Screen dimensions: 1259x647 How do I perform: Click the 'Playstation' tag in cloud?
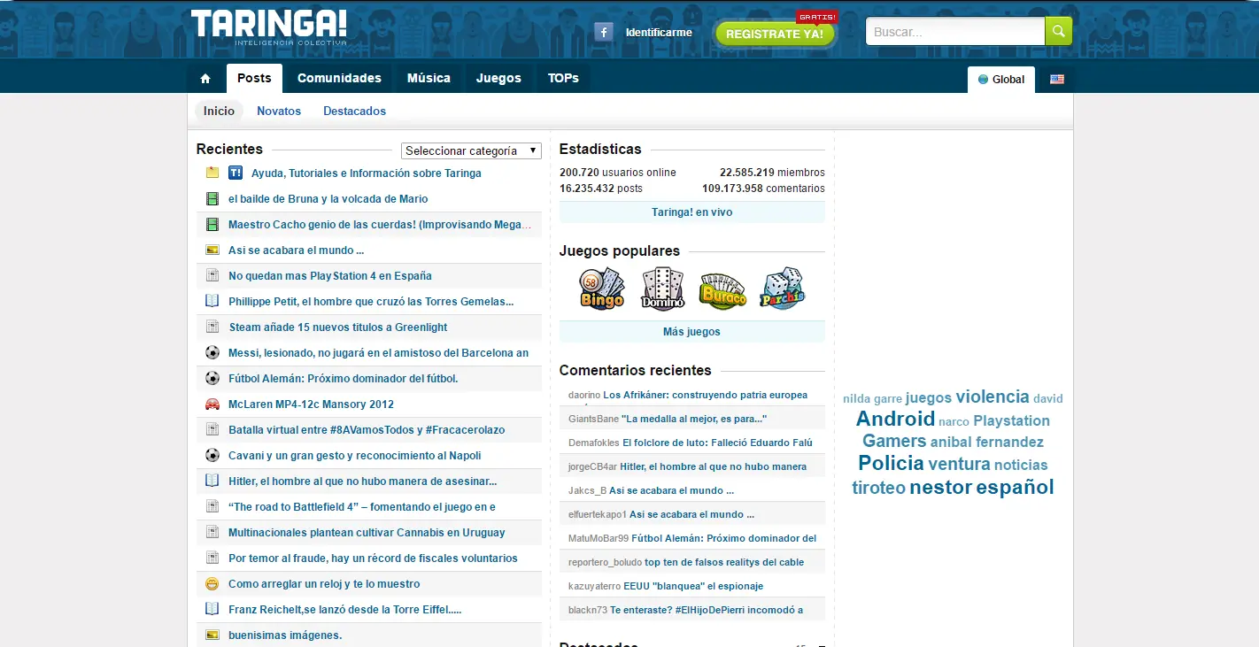click(x=1011, y=420)
